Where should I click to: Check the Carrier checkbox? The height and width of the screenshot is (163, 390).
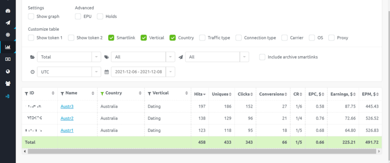[x=284, y=38]
